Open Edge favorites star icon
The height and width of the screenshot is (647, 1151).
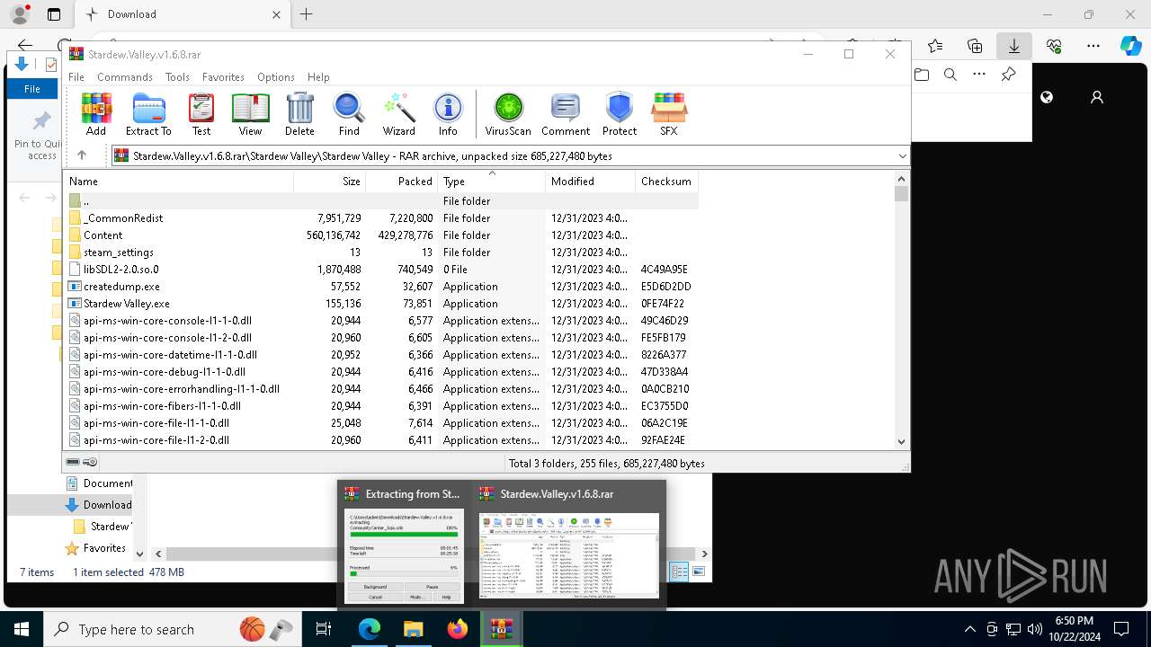pos(935,46)
